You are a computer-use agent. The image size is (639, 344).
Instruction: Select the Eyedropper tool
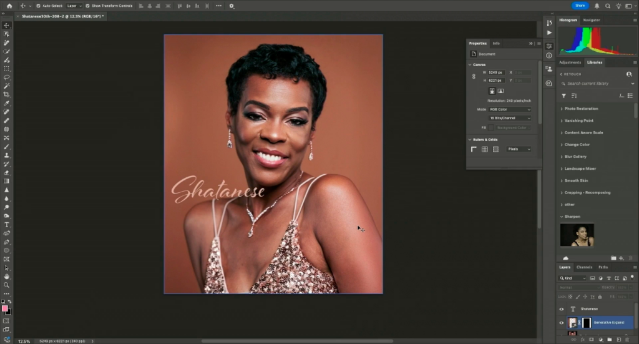click(6, 103)
